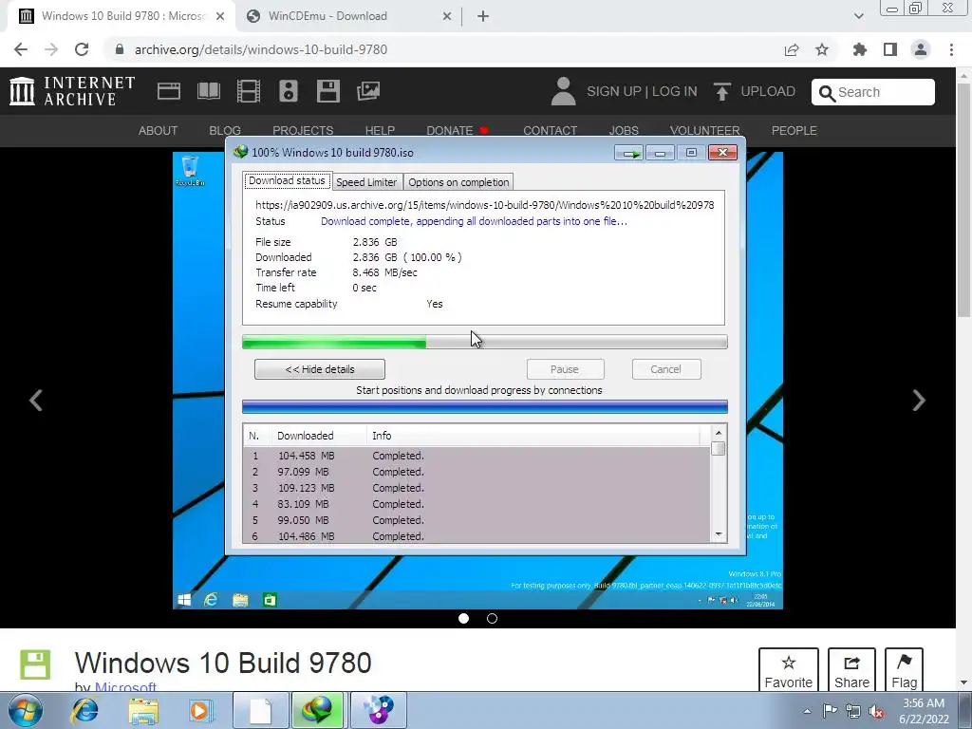972x729 pixels.
Task: Click the UPLOAD link
Action: [768, 92]
